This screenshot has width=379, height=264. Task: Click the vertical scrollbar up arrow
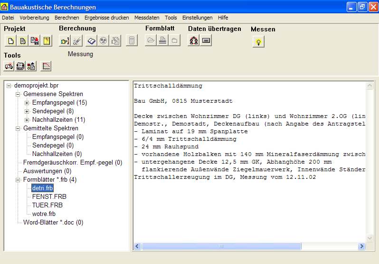[370, 86]
